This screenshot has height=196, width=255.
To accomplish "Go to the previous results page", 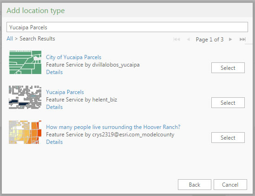I will click(x=188, y=39).
